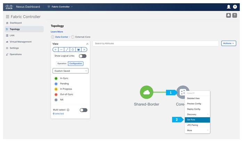Clear saved layout with X icon

(84, 50)
